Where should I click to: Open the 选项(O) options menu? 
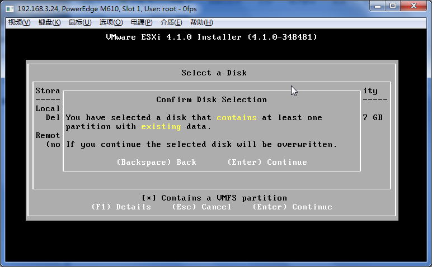pos(111,22)
